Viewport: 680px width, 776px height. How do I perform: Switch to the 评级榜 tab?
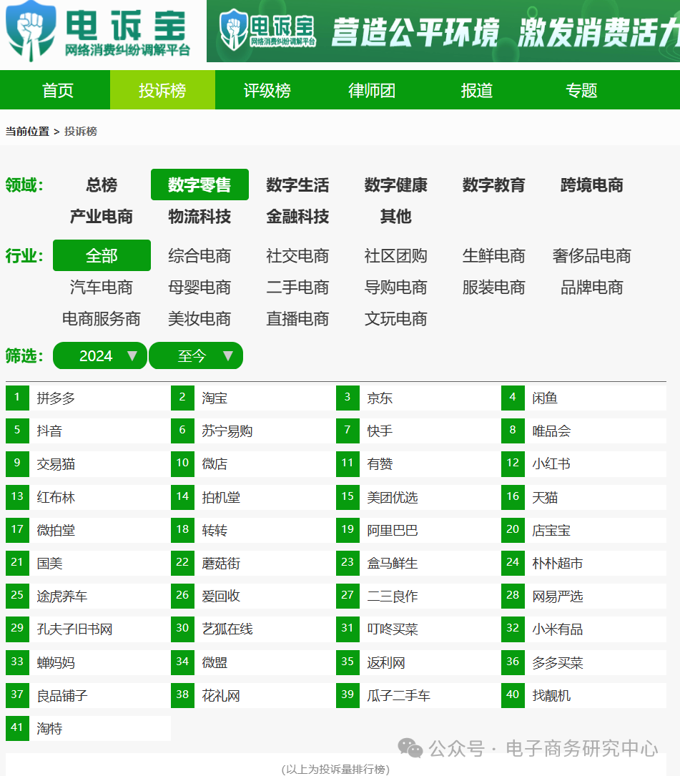[266, 90]
